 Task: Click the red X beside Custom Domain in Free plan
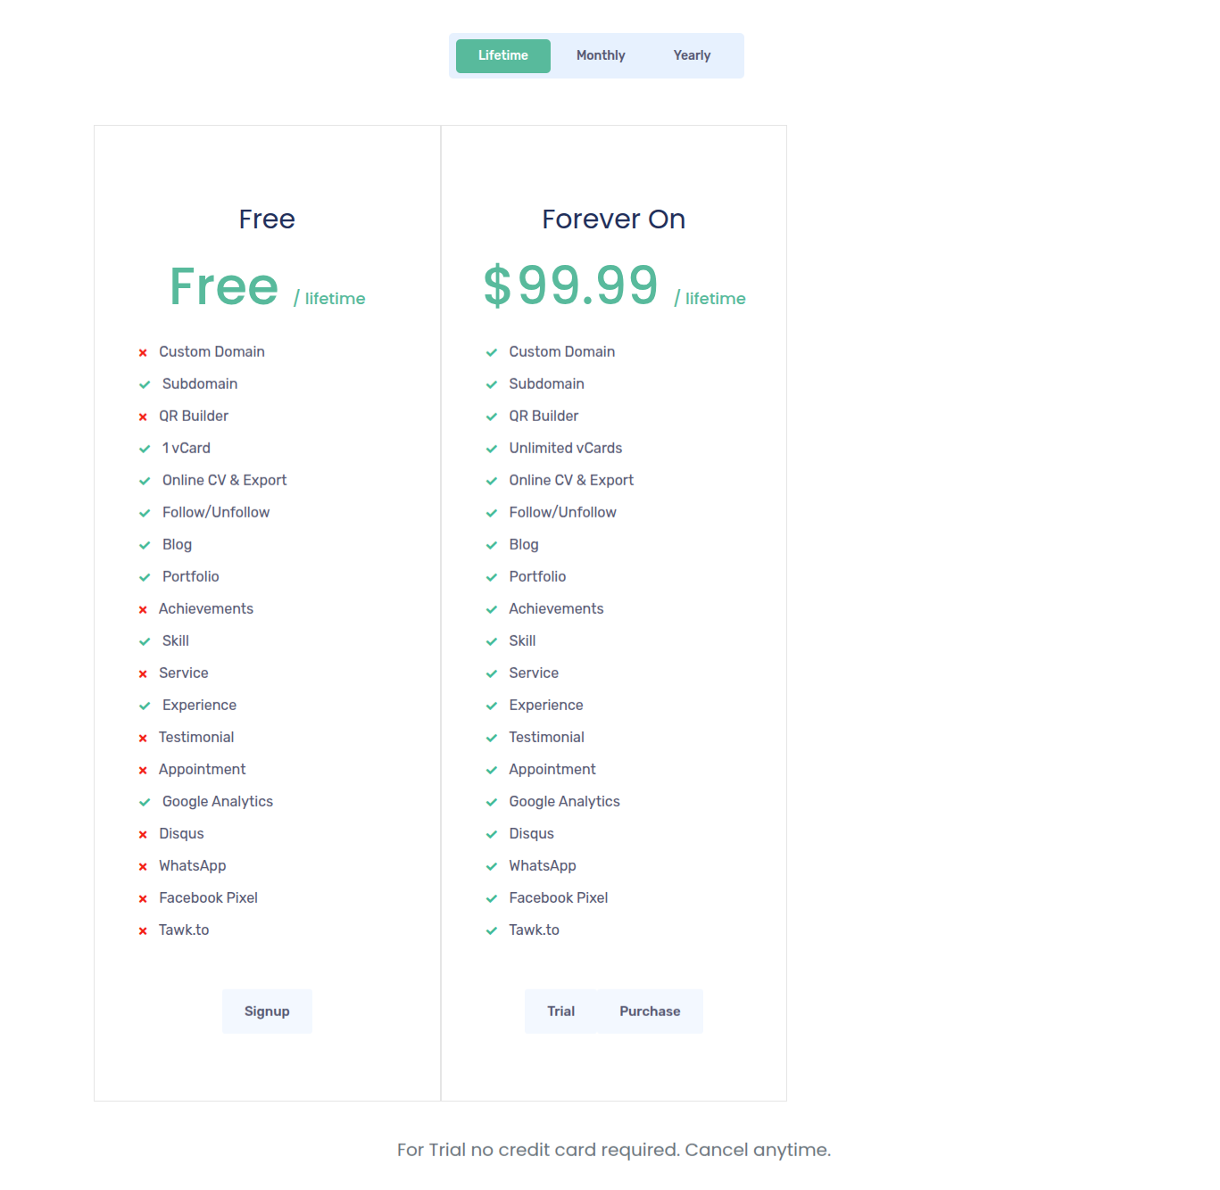coord(144,352)
